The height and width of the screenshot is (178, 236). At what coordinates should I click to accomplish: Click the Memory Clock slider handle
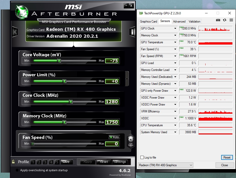pos(64,122)
